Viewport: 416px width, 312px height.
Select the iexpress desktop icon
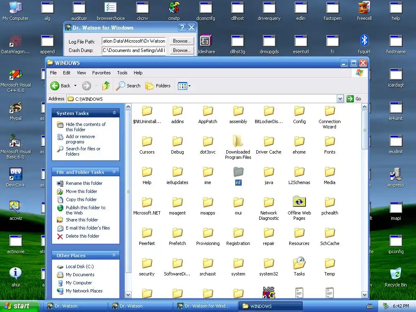click(396, 178)
